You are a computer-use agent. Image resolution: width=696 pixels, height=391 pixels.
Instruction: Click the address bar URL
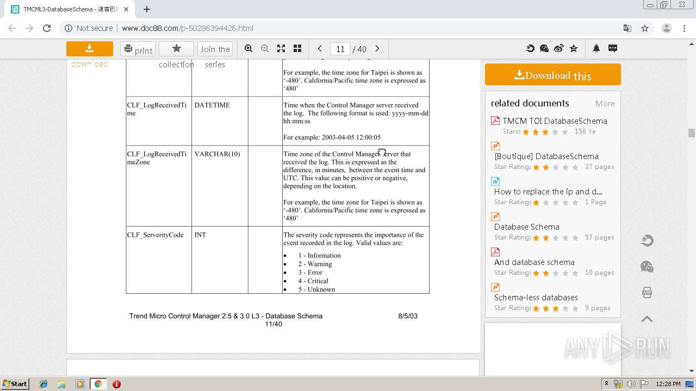click(x=188, y=28)
